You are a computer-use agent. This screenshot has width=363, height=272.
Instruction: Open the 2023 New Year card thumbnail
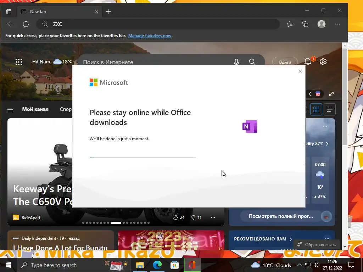(171, 240)
